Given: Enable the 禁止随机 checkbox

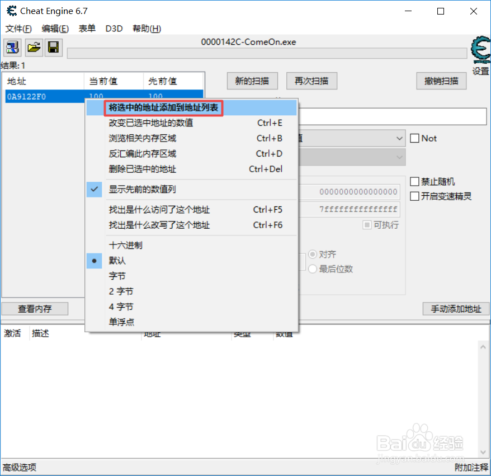Looking at the screenshot, I should 414,181.
